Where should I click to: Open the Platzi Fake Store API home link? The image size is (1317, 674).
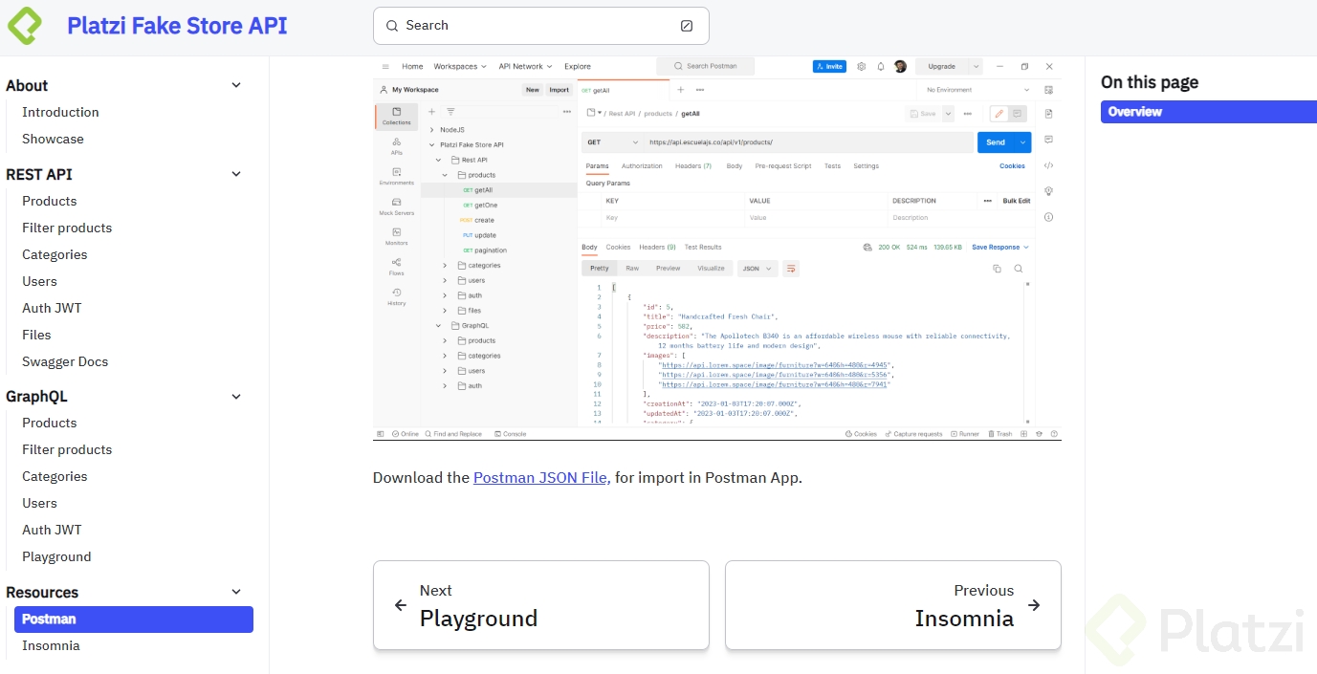(x=177, y=26)
